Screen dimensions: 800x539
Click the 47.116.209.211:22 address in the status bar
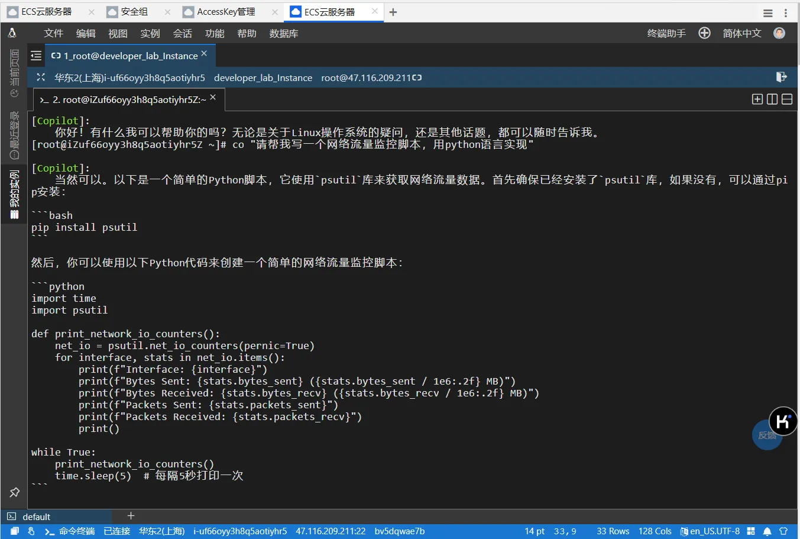pyautogui.click(x=331, y=531)
